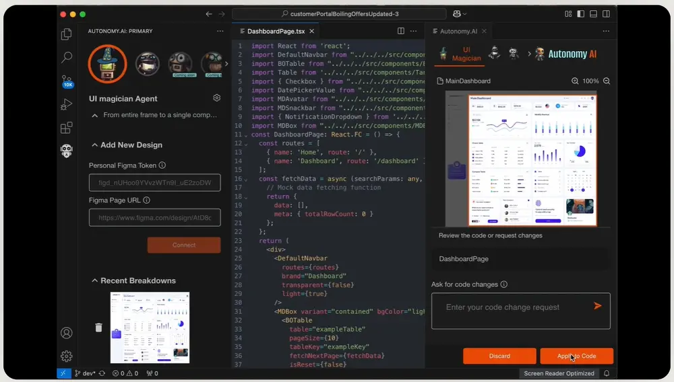This screenshot has width=674, height=382.
Task: Open the Explorer files icon
Action: (x=66, y=34)
